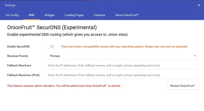This screenshot has width=204, height=111.
Task: Click the Resolver Priority label
Action: pos(18,56)
